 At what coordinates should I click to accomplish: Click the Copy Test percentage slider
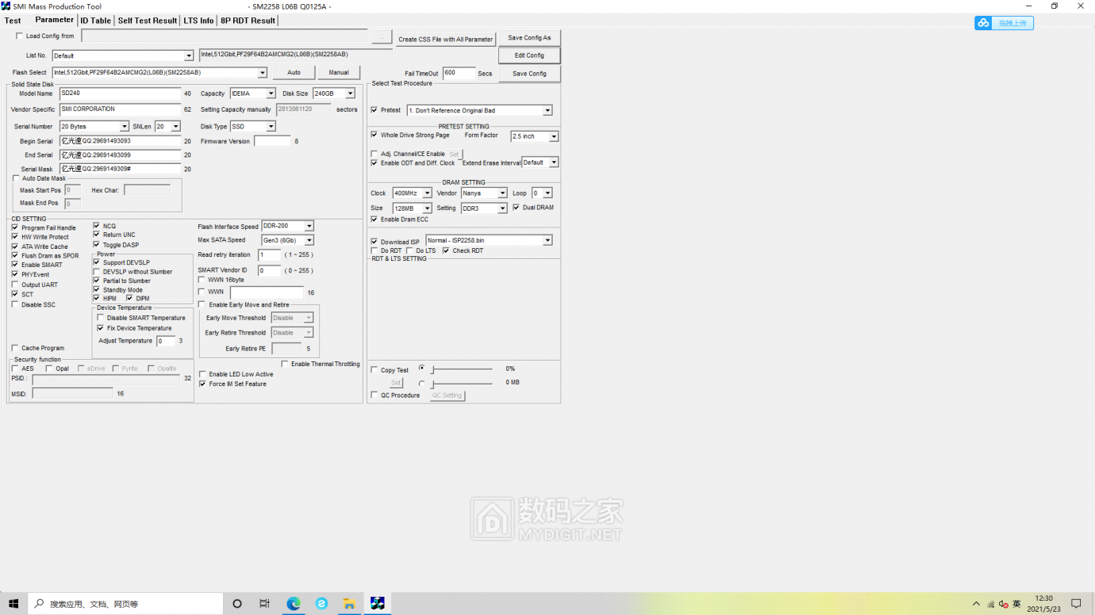click(x=462, y=369)
